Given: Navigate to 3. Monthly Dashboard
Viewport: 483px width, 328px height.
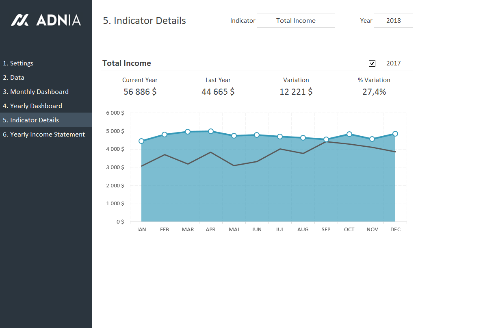Looking at the screenshot, I should pos(36,92).
